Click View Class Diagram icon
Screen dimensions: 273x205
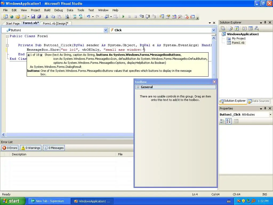click(256, 28)
